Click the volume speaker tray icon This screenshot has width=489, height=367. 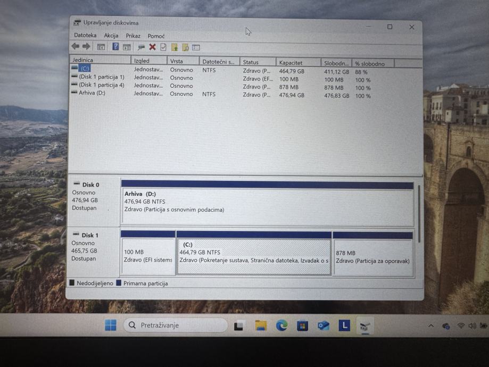pyautogui.click(x=472, y=326)
